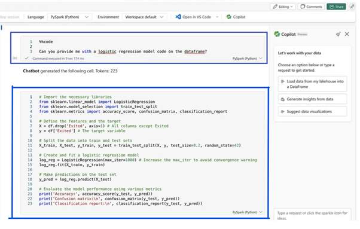Image resolution: width=360 pixels, height=229 pixels.
Task: Click the df.drop('Exited') code line
Action: [103, 126]
